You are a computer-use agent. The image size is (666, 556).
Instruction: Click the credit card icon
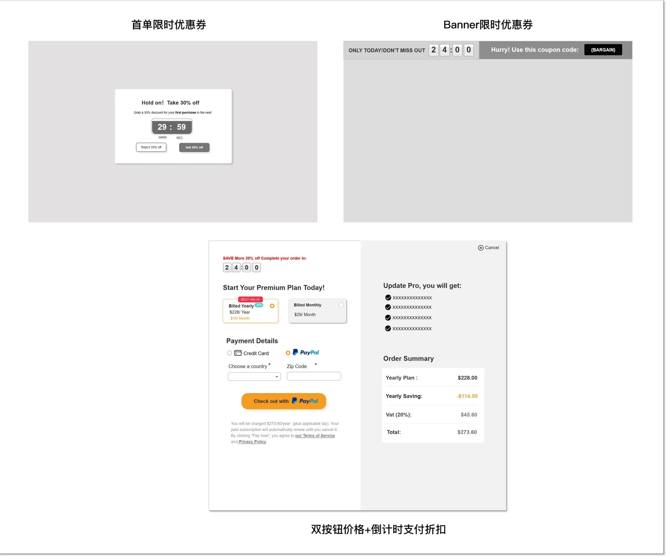click(x=238, y=353)
